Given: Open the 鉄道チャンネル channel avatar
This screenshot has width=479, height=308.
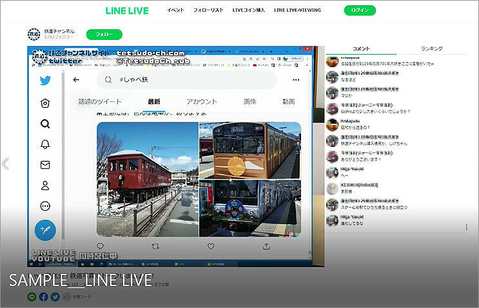Looking at the screenshot, I should click(x=34, y=34).
